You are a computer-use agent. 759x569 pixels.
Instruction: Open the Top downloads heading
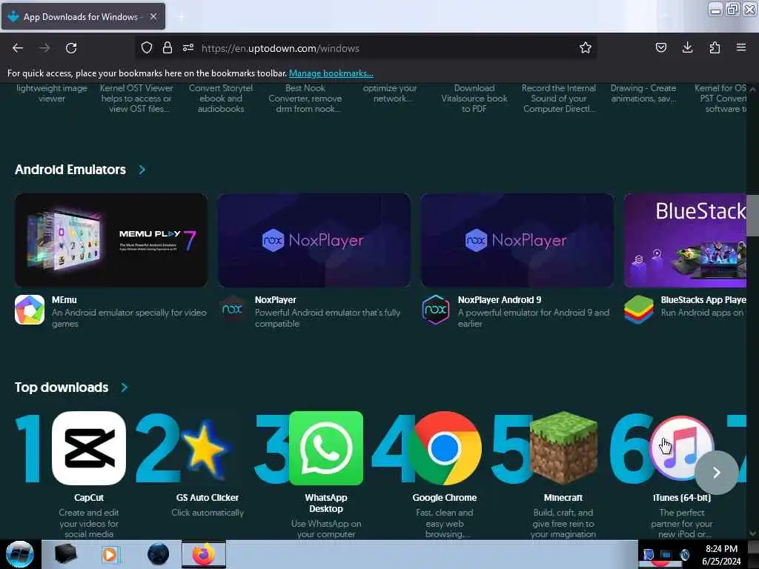(62, 387)
